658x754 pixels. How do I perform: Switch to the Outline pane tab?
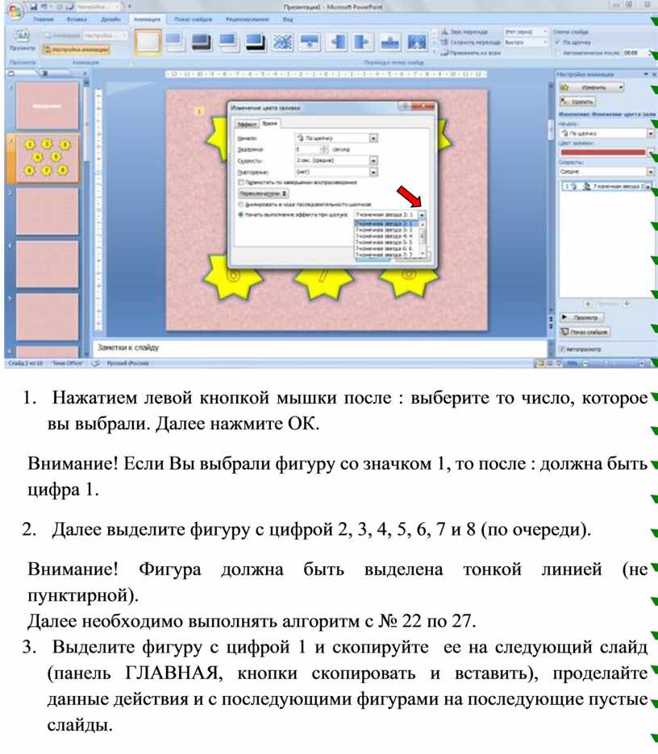44,73
